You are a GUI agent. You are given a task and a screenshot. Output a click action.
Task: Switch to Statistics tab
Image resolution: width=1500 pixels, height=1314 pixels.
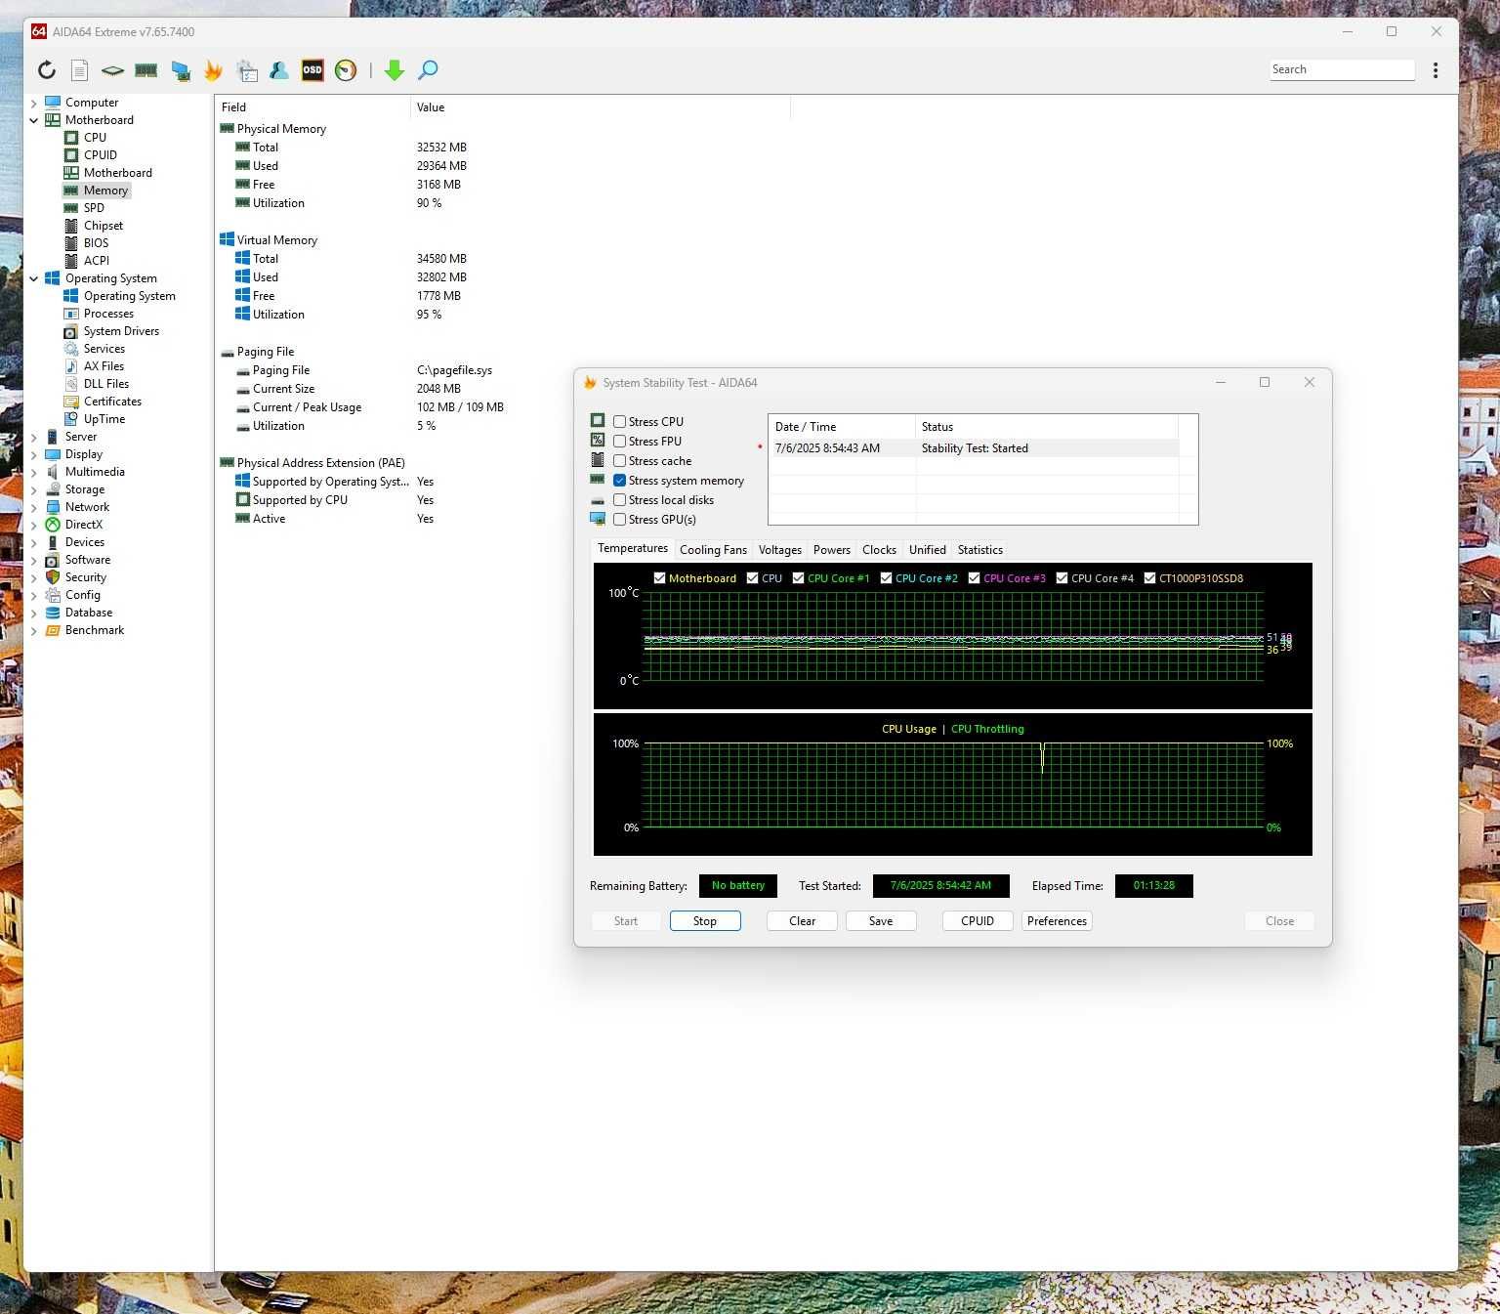coord(980,550)
